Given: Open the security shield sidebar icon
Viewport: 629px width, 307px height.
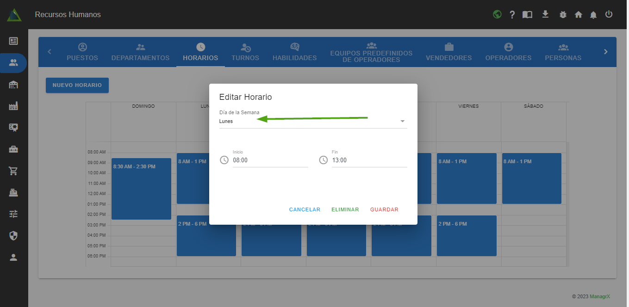Looking at the screenshot, I should (x=13, y=236).
